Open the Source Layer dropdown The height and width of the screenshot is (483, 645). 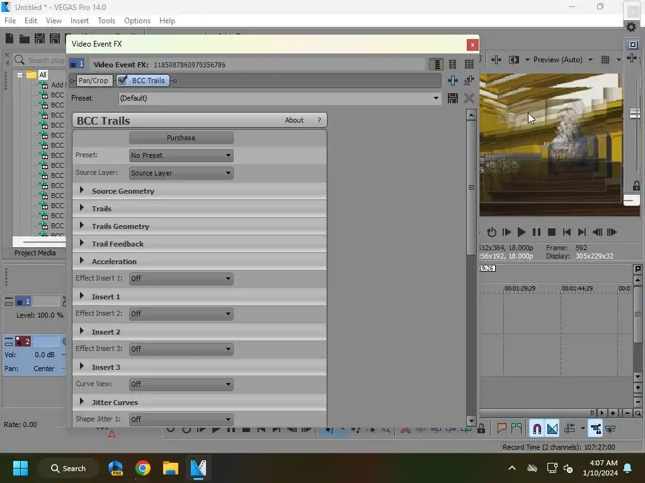pos(181,174)
